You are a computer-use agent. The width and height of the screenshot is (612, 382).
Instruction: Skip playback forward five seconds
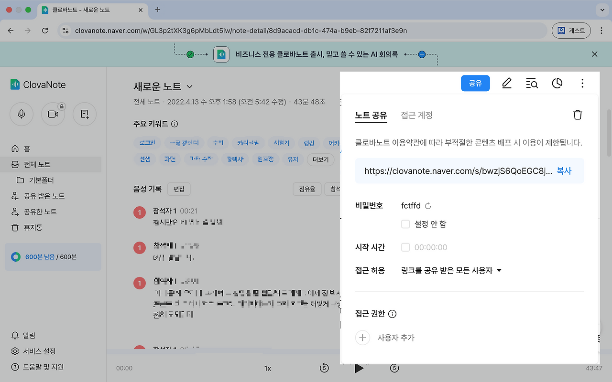pos(394,368)
